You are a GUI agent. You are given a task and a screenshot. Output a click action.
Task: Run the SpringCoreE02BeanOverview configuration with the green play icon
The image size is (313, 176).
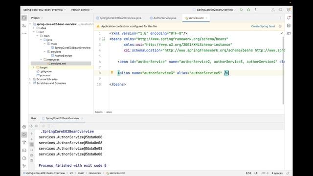(x=242, y=10)
